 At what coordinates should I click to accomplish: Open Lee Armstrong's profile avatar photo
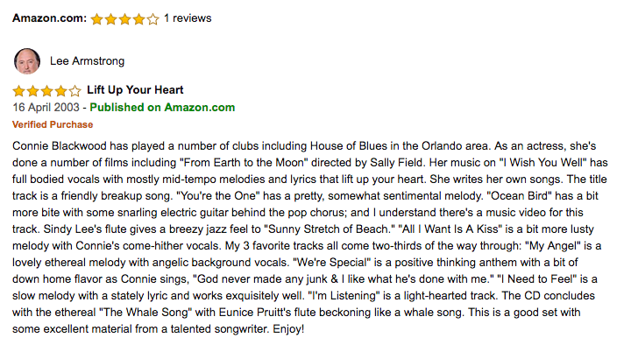[27, 61]
